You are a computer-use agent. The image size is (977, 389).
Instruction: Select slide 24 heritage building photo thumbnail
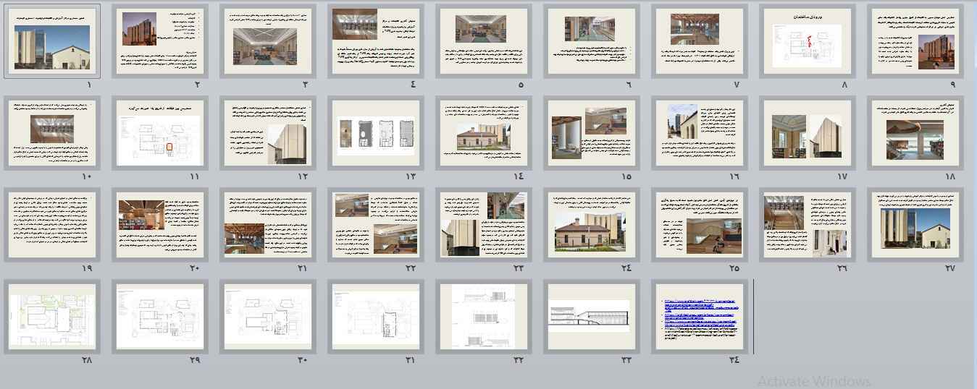coord(592,224)
